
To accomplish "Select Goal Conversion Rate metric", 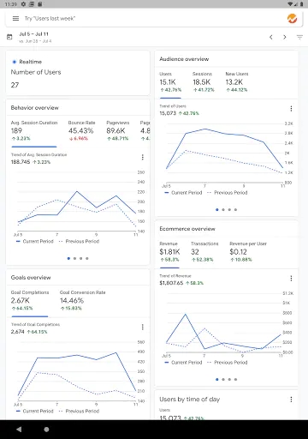I will point(82,300).
